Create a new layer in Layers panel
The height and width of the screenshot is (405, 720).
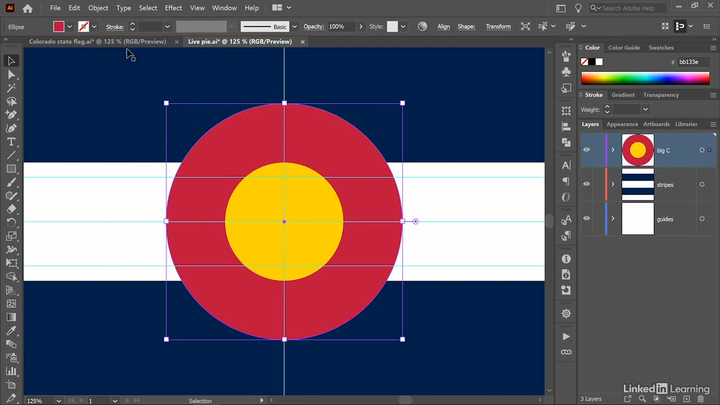point(686,399)
